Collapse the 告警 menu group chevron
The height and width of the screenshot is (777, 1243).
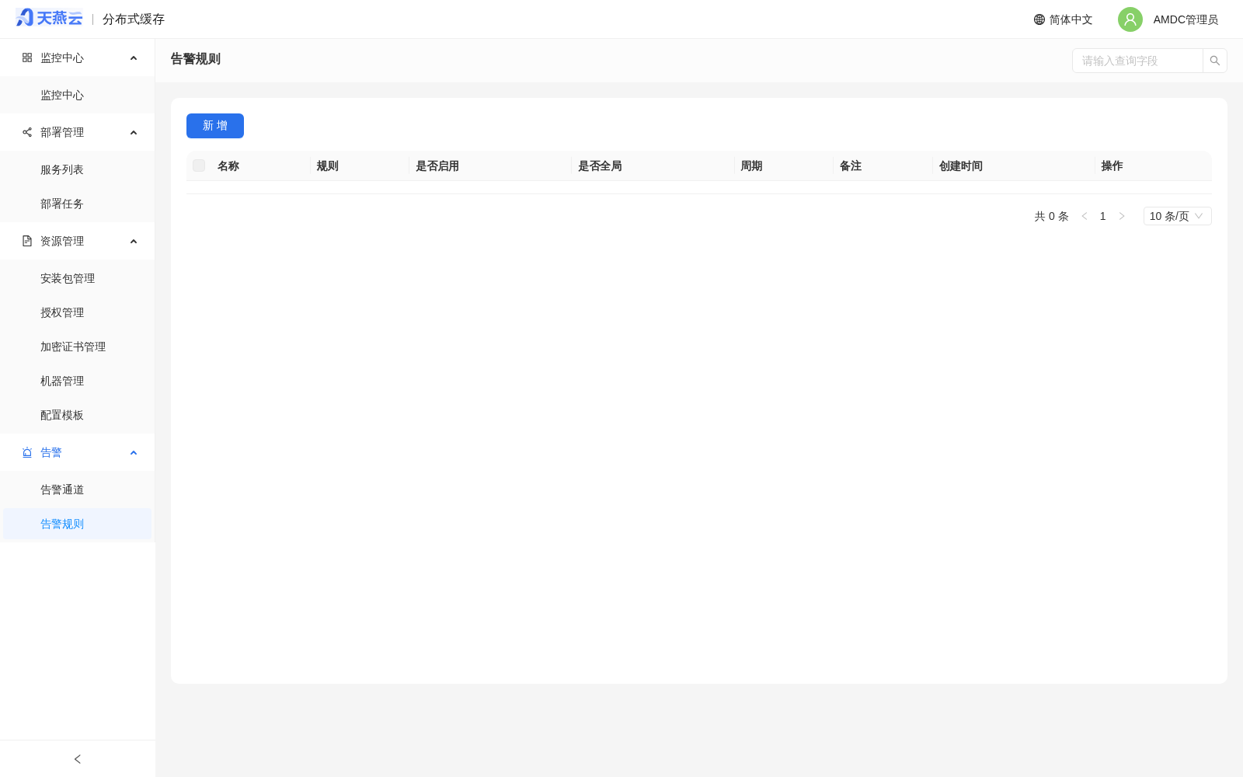point(134,452)
